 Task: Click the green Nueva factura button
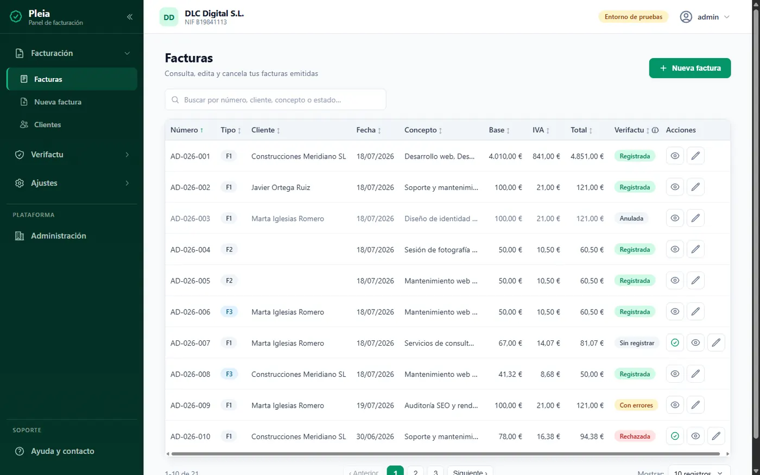tap(690, 68)
